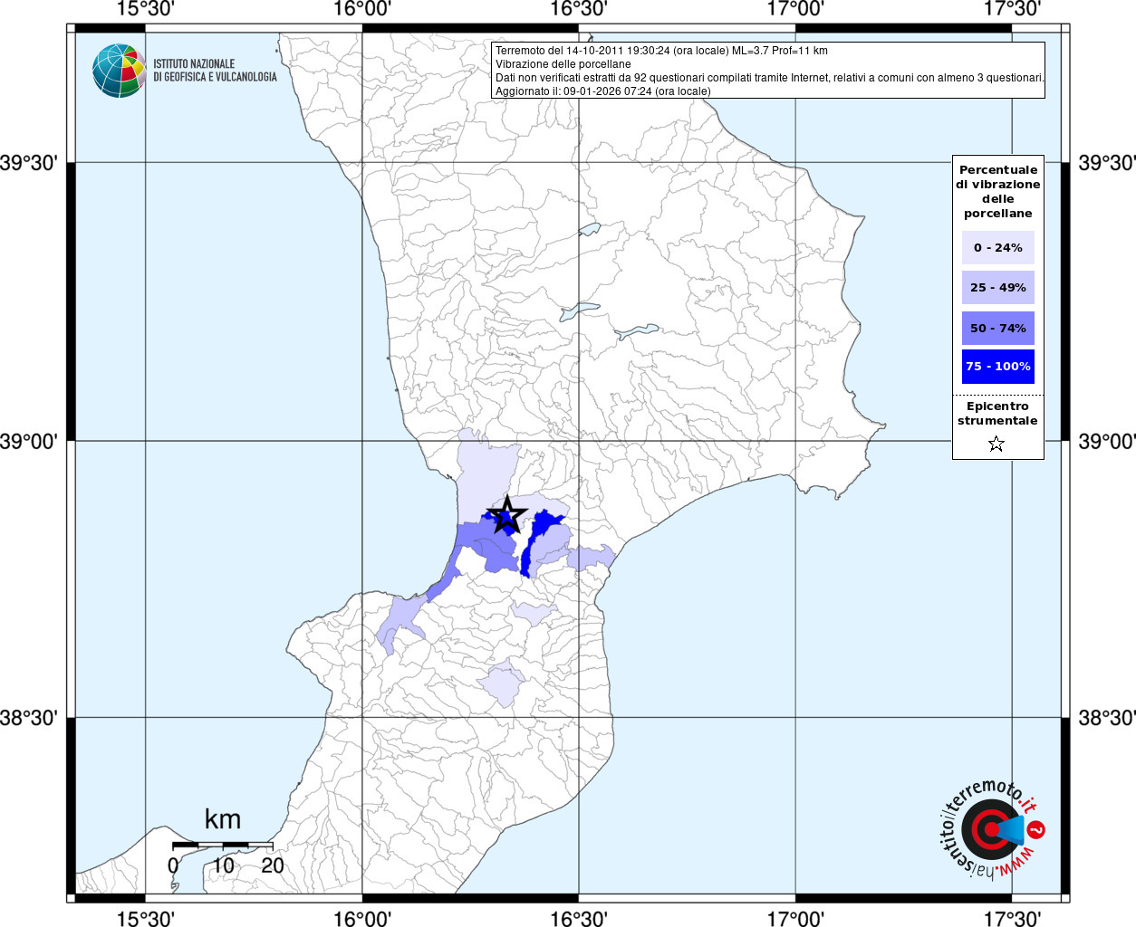The image size is (1136, 927).
Task: Click the top axis label 17°00'
Action: click(795, 9)
